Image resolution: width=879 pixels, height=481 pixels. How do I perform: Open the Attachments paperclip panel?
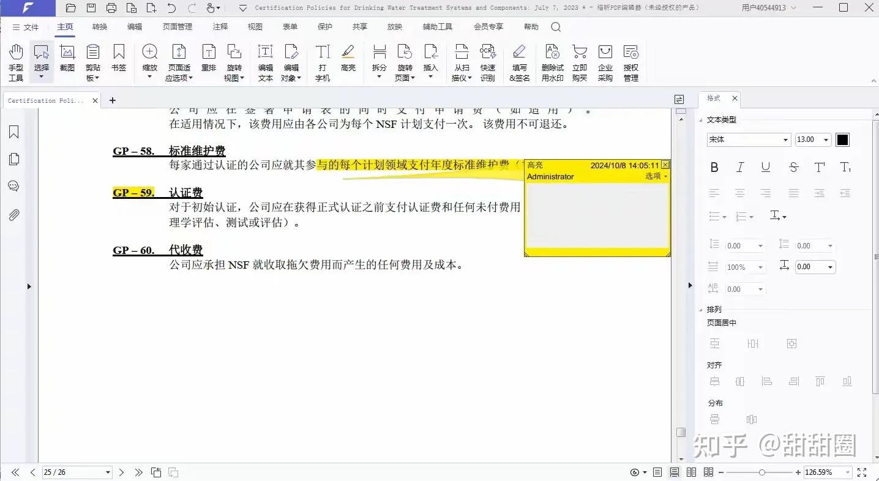click(x=14, y=215)
